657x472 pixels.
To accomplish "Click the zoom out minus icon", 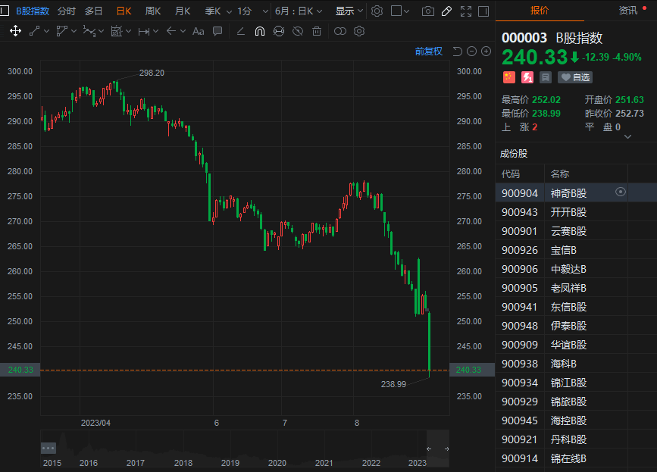I will 471,52.
